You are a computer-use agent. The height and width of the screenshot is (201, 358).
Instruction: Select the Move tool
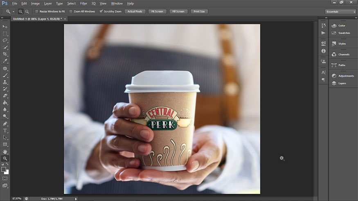point(5,27)
